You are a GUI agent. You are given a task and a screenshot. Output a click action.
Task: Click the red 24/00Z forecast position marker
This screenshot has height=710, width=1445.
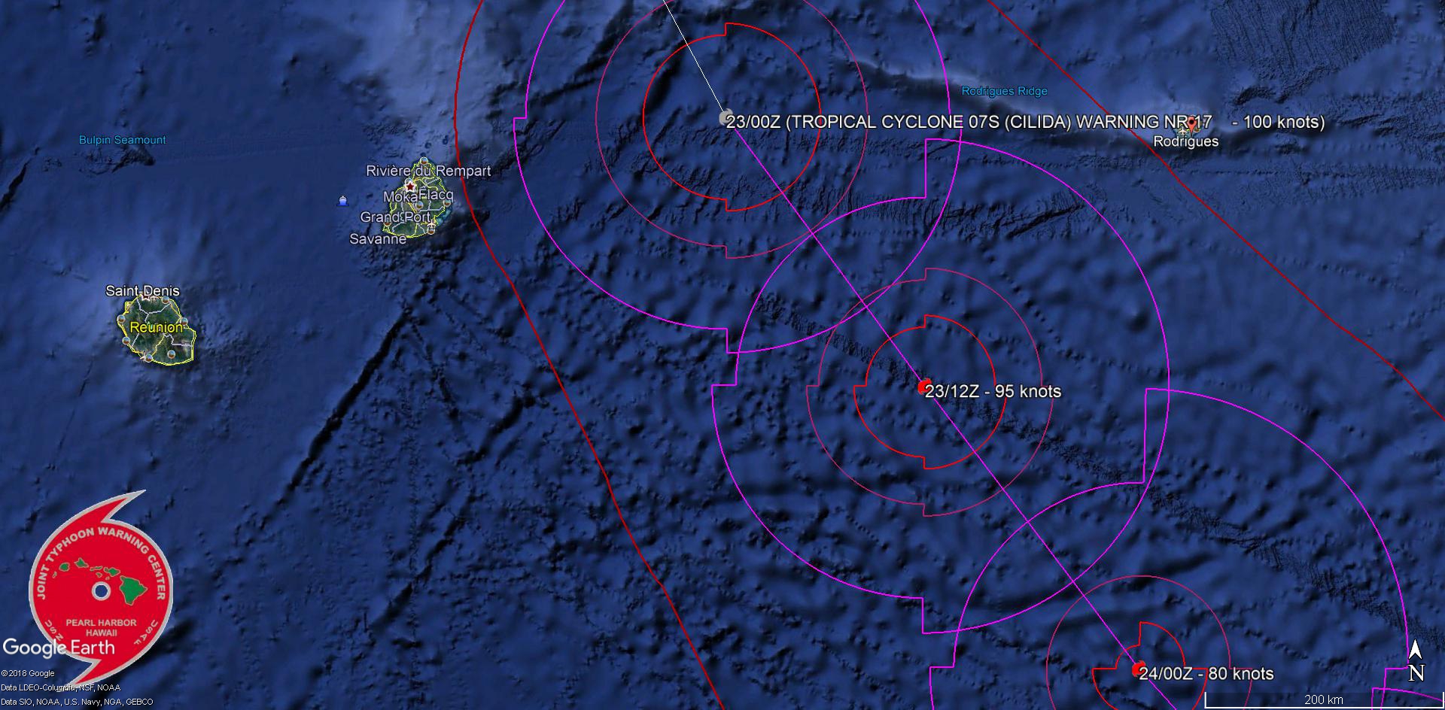coord(1139,669)
